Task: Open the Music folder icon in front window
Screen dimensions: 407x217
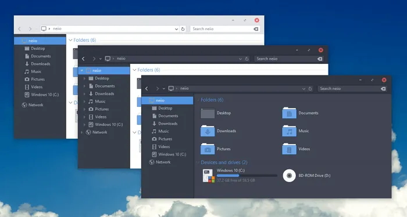Action: 289,131
